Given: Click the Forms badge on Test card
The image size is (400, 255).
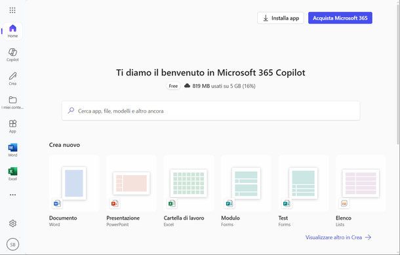Looking at the screenshot, I should coord(287,203).
